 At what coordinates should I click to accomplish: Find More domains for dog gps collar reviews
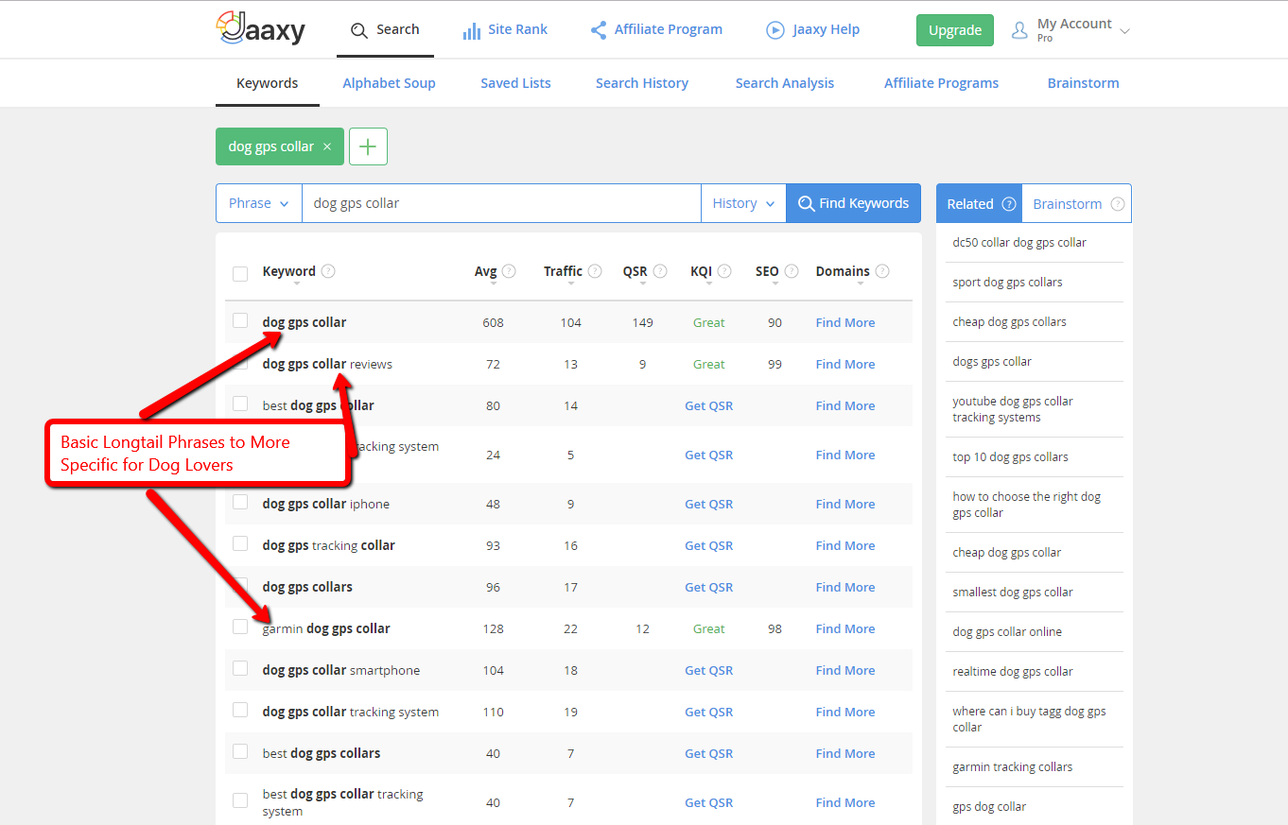pyautogui.click(x=845, y=364)
